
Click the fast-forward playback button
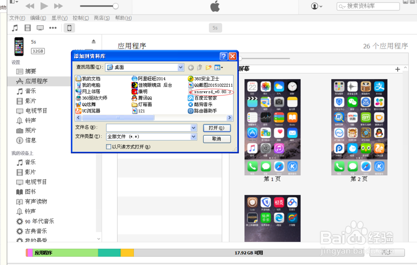click(x=58, y=6)
